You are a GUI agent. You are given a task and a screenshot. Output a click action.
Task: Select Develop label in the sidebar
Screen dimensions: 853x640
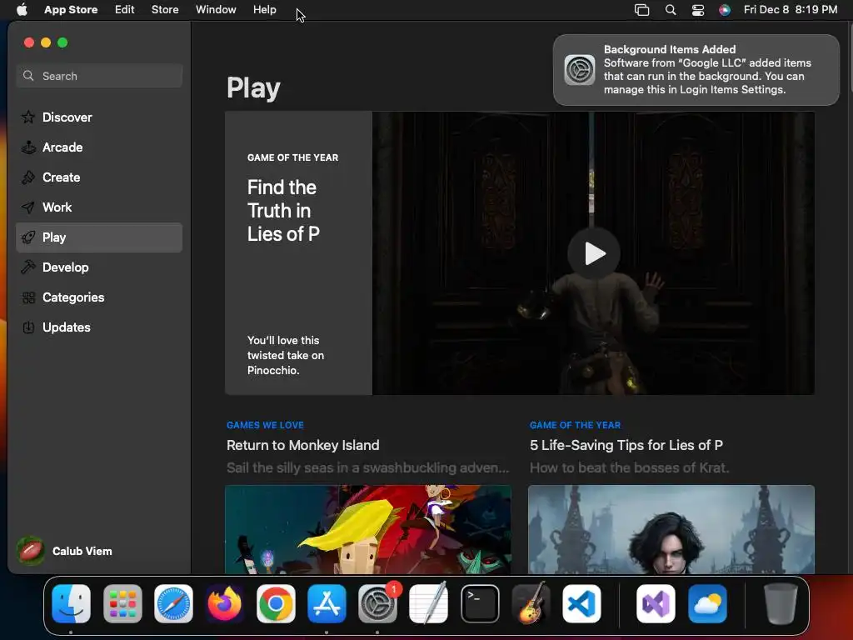point(66,267)
